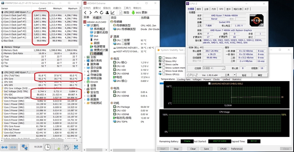Collapse the 计算机 tree node
Screen dimensions: 294x152
tap(85, 25)
